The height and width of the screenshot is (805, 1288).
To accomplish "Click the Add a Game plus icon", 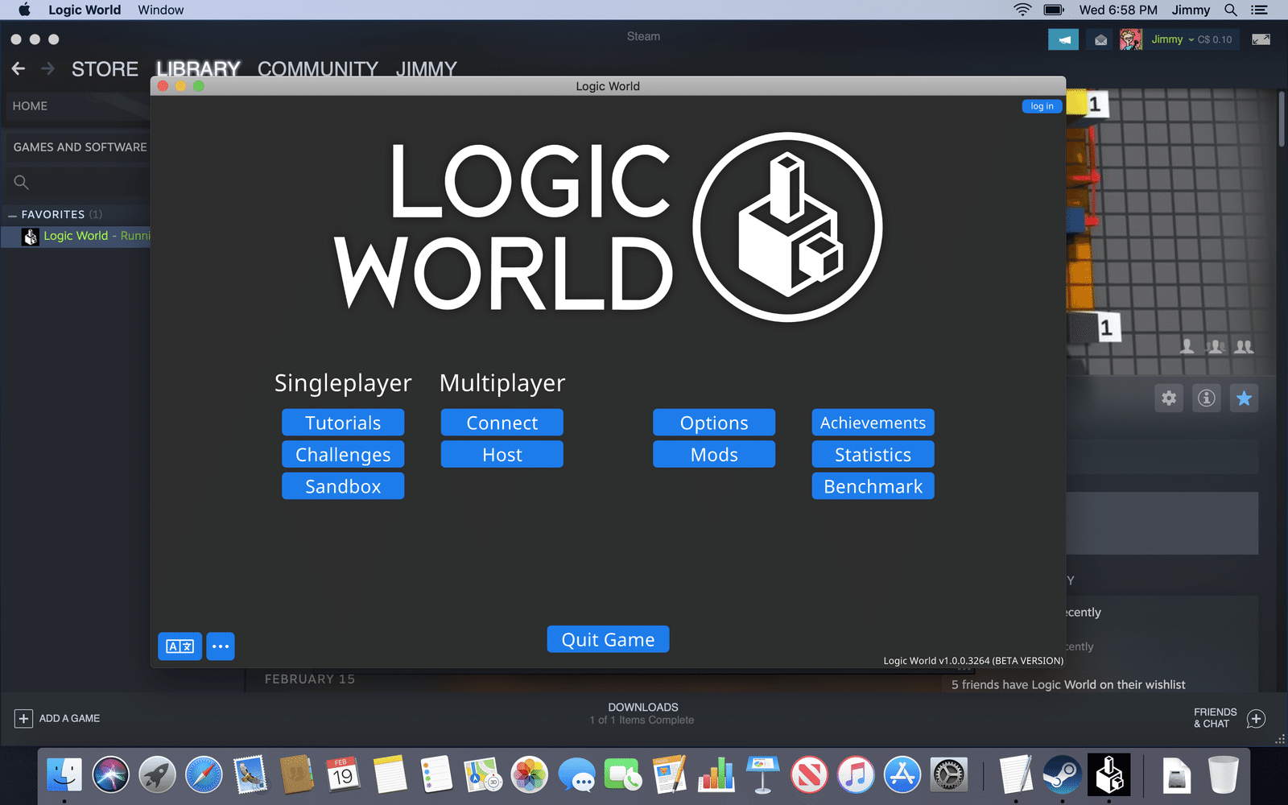I will [23, 719].
